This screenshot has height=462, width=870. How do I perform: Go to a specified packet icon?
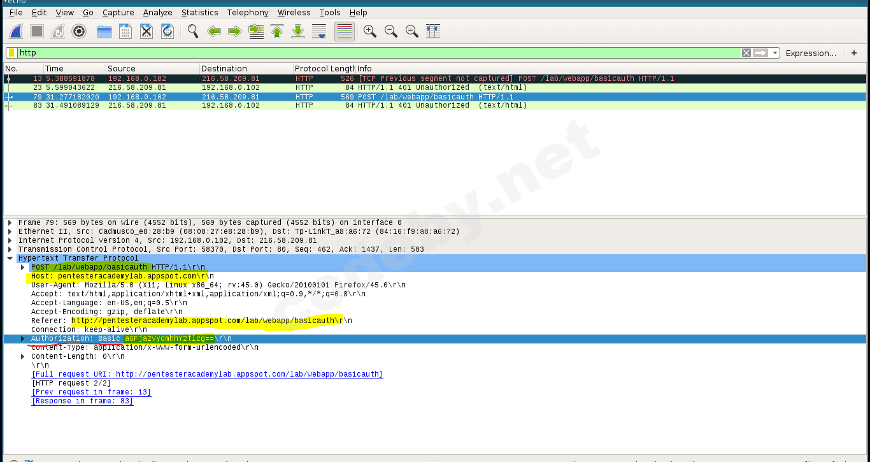click(256, 31)
